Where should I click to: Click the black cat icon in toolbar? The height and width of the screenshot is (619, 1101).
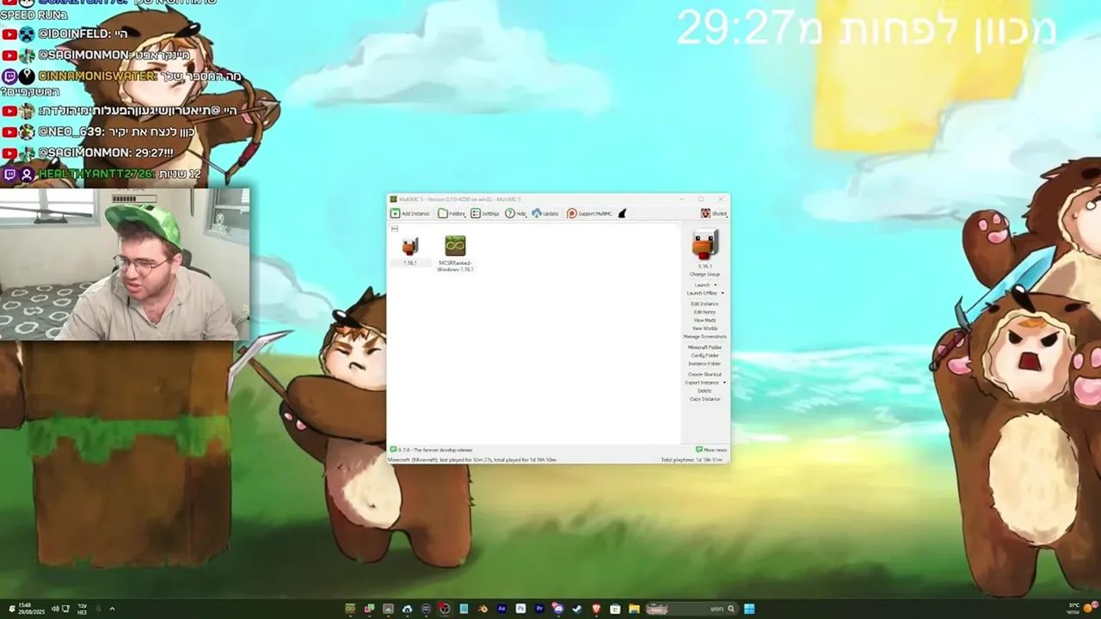pyautogui.click(x=623, y=213)
